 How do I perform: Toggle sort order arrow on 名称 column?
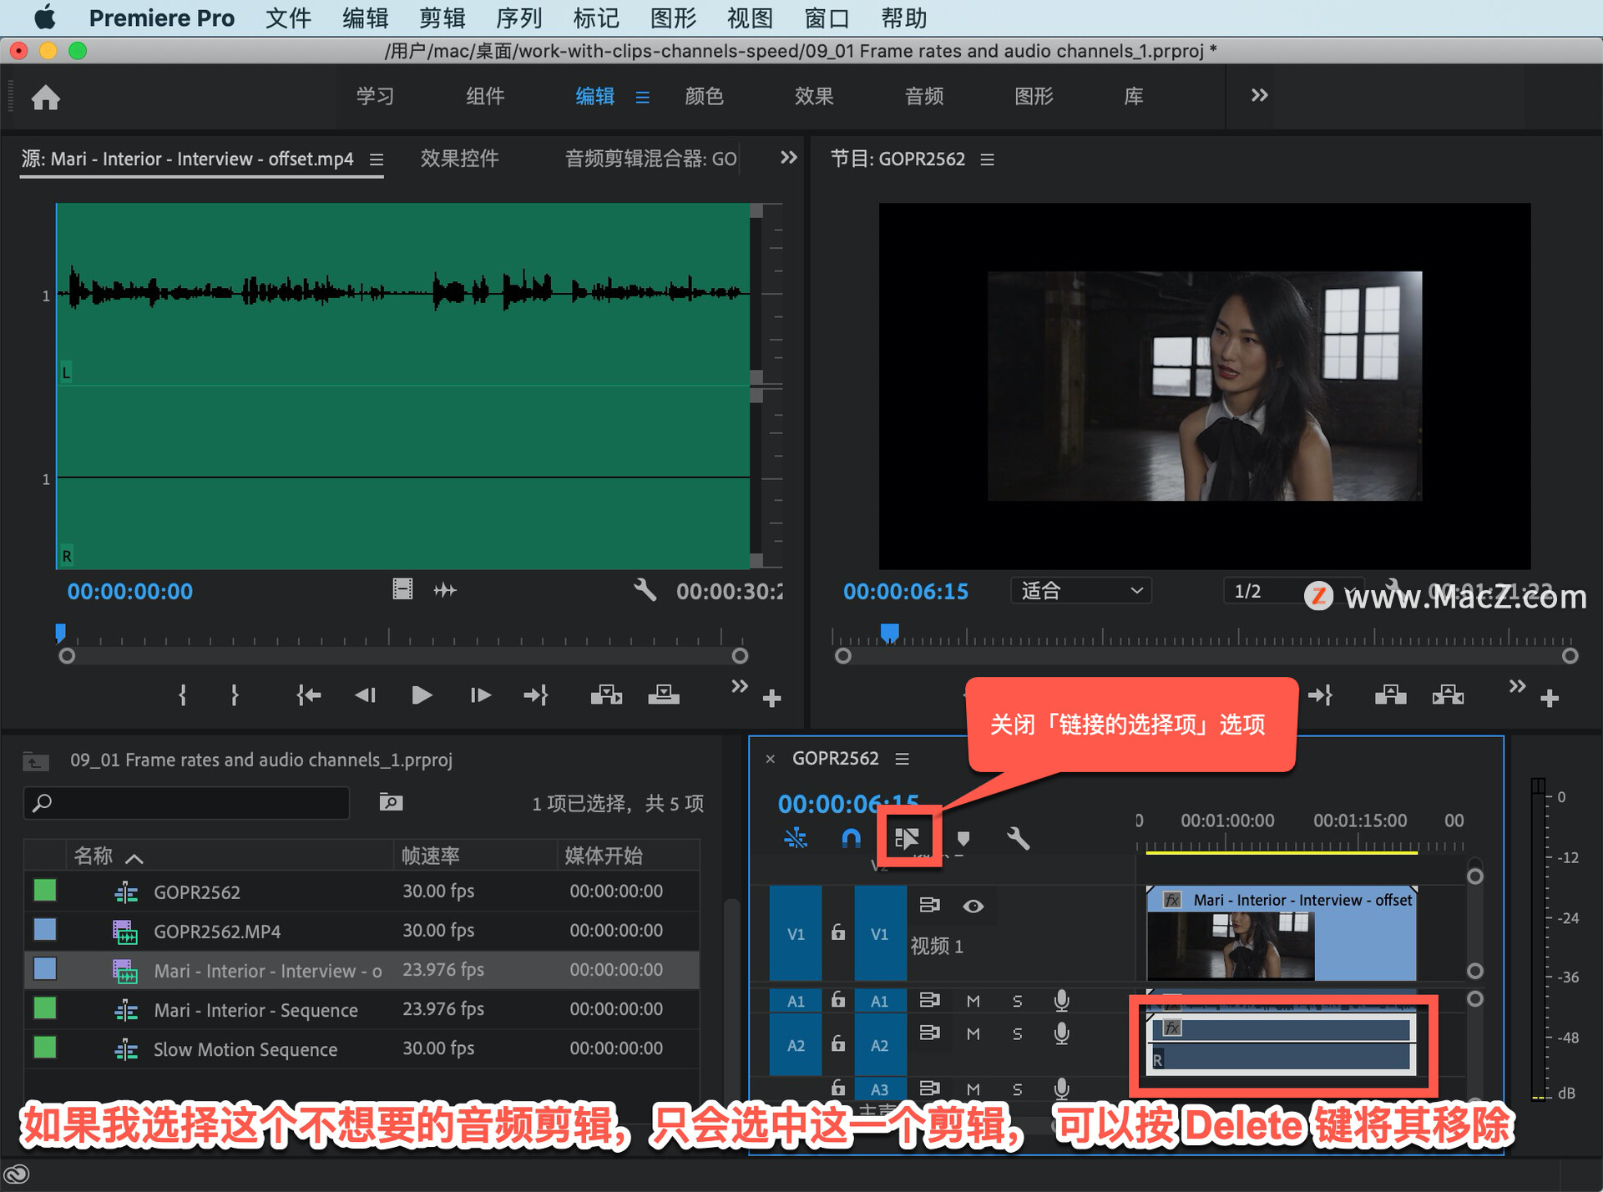[134, 857]
